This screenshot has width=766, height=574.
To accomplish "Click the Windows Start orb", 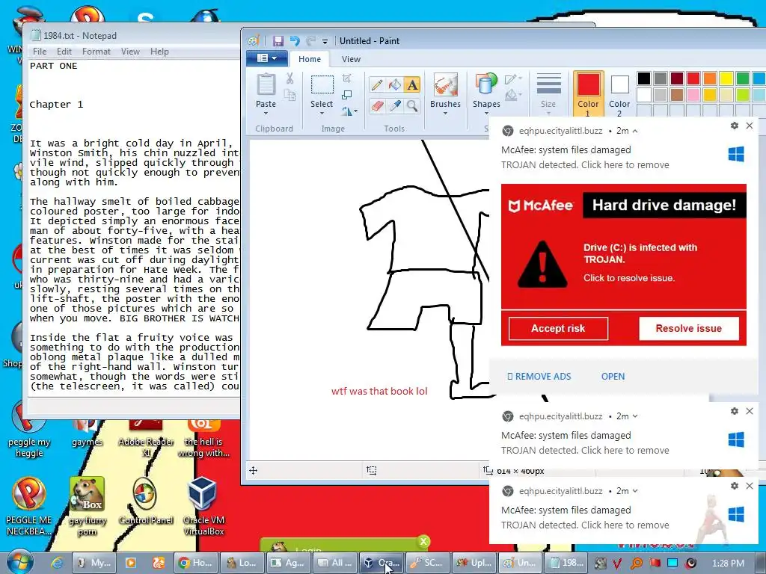I will (x=20, y=562).
